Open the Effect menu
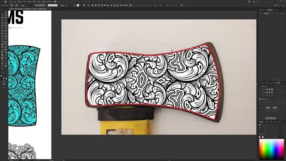Screen dimensions: 286x161 (34, 2)
